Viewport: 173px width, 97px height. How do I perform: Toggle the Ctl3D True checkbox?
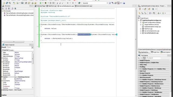tap(16, 83)
